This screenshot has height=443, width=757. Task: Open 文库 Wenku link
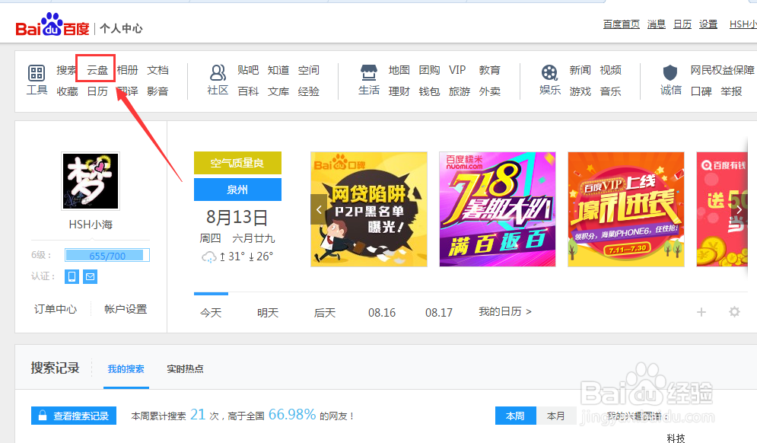pyautogui.click(x=278, y=91)
